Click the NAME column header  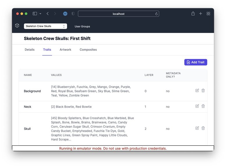tap(28, 75)
